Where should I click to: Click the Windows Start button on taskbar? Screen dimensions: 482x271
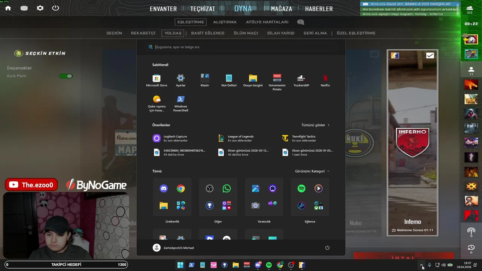tap(180, 265)
